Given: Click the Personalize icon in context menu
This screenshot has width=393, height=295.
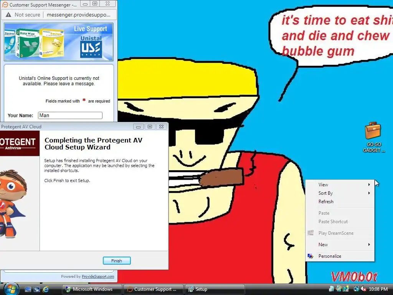Looking at the screenshot, I should [310, 256].
